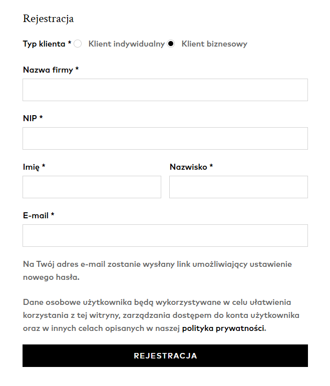Open the polityka prywatności link
The height and width of the screenshot is (386, 330).
(222, 328)
